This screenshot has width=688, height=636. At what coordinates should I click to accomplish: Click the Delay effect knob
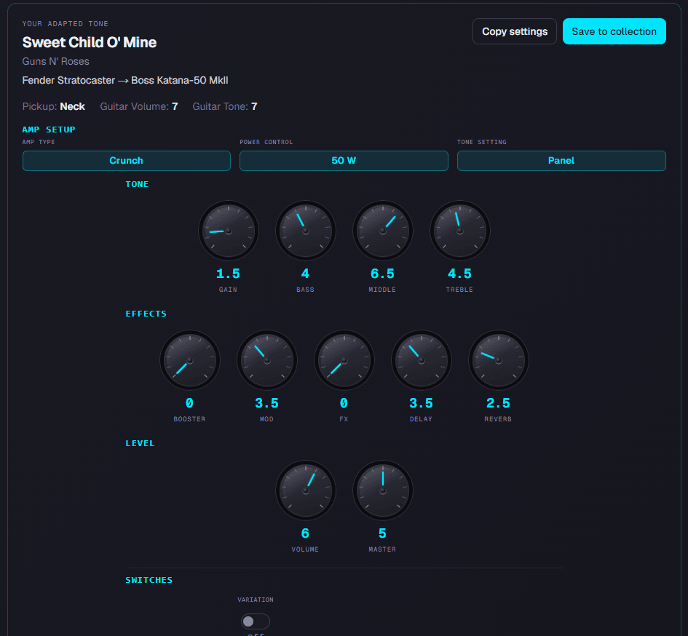(x=422, y=360)
